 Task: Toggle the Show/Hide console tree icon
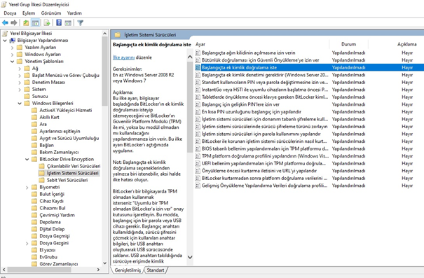tap(36, 23)
